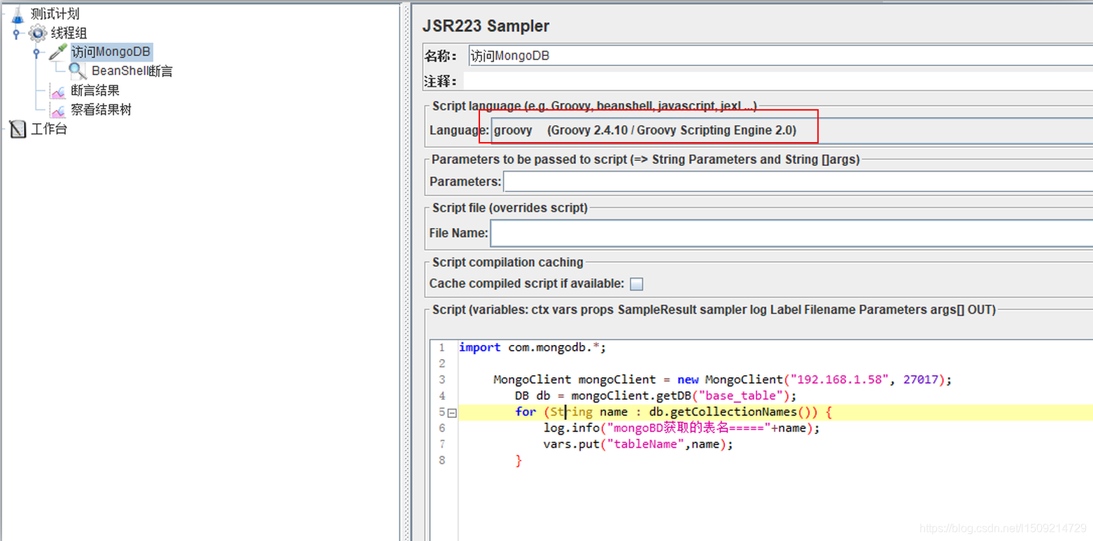Toggle Cache compiled script checkbox

point(636,284)
